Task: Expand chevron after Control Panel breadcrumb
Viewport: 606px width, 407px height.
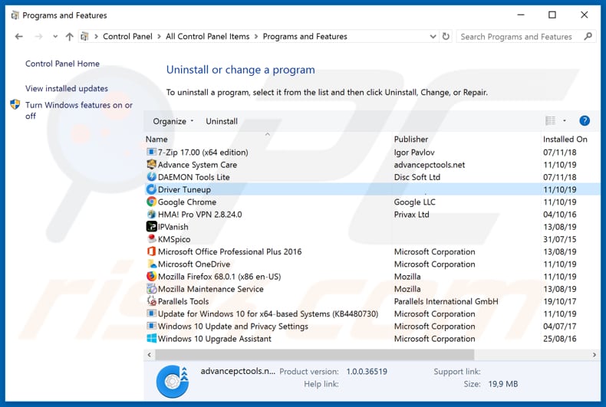Action: click(x=159, y=37)
